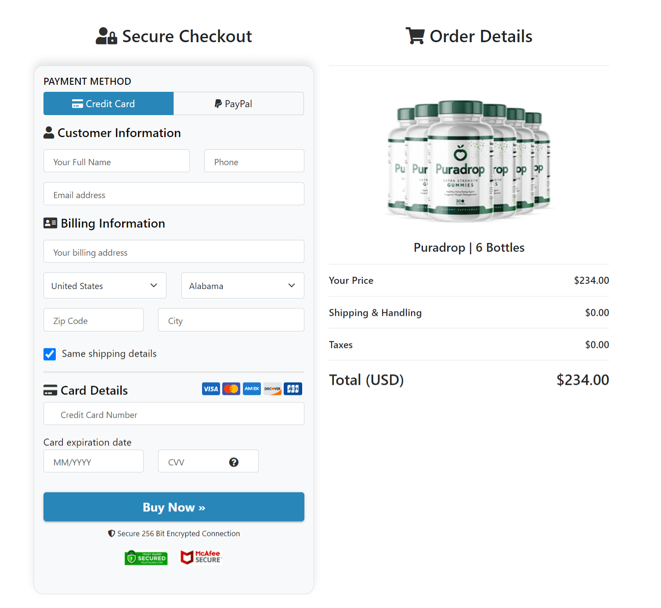This screenshot has height=608, width=661.
Task: Open the Alabama state dropdown
Action: pos(243,286)
